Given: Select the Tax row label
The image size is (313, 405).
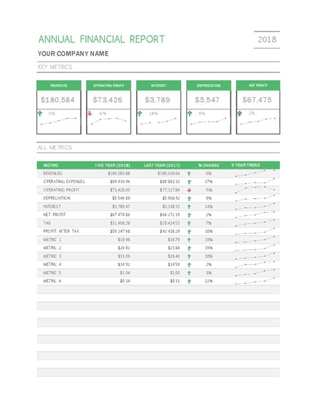Looking at the screenshot, I should point(47,223).
